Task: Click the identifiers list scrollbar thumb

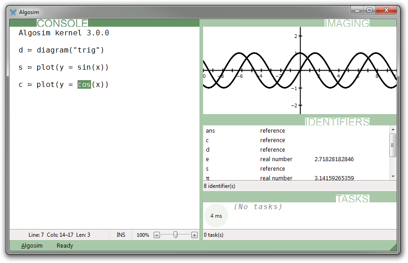Action: pos(393,145)
